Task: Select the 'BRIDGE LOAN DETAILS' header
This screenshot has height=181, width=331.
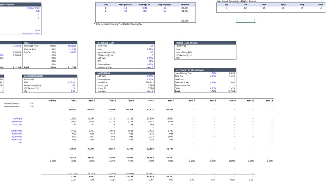Action: [x=187, y=43]
